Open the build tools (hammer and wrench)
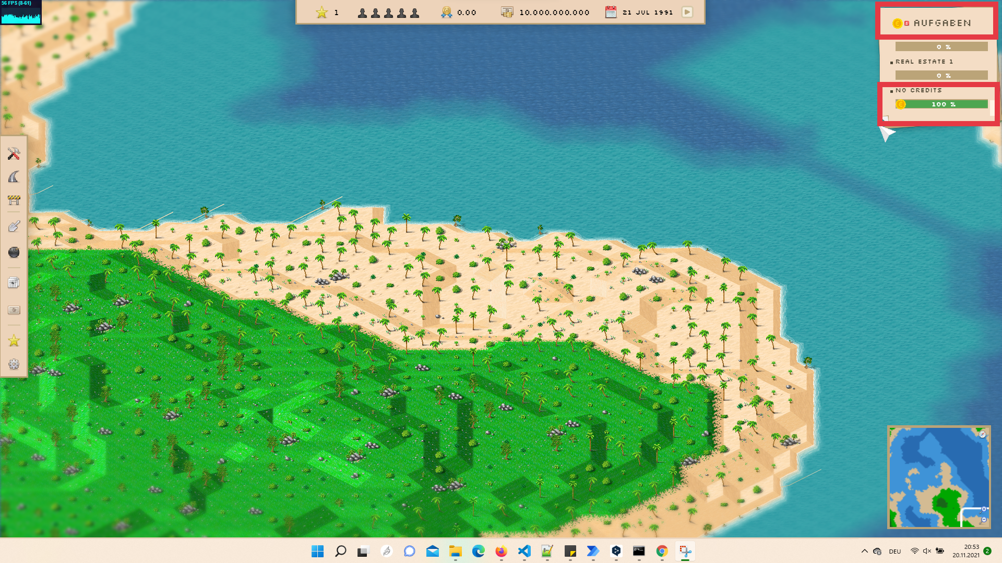This screenshot has width=1002, height=563. pos(14,153)
